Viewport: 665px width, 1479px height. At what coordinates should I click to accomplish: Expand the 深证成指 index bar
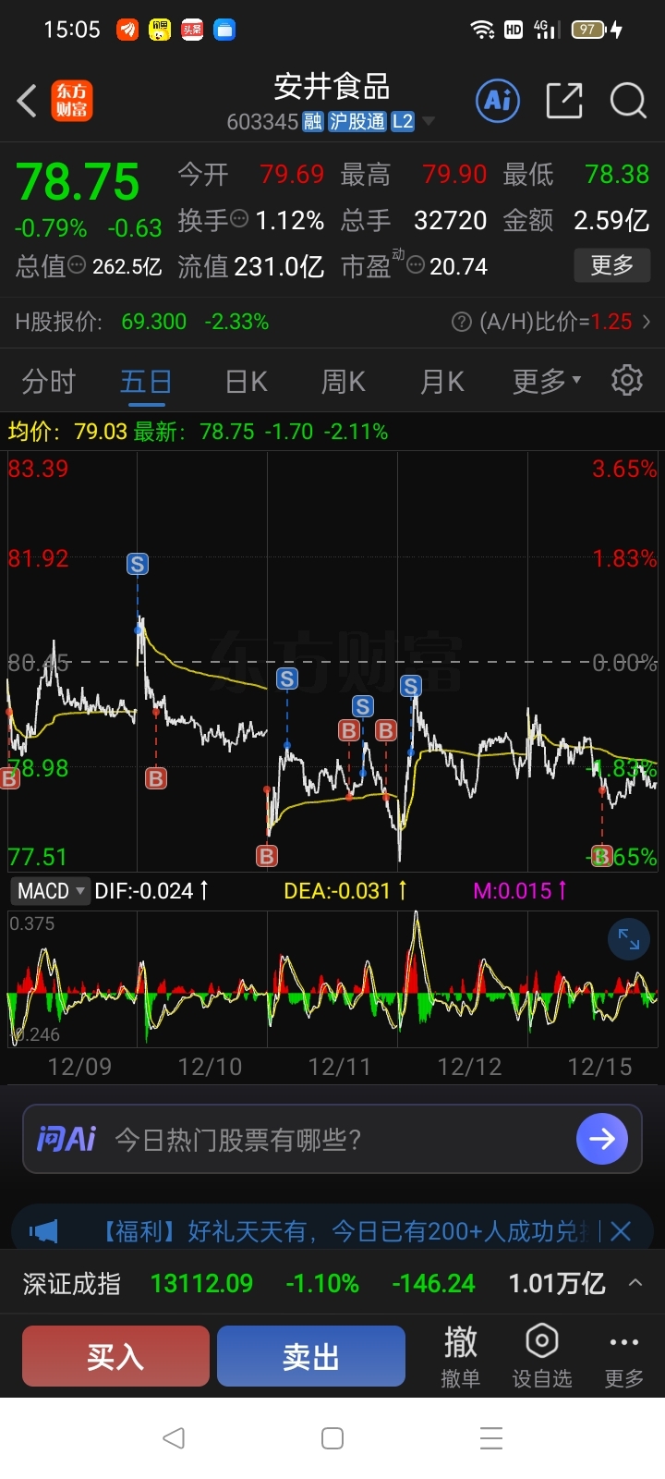(x=635, y=1282)
